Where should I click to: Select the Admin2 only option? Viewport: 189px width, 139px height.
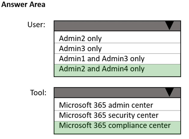click(x=117, y=37)
